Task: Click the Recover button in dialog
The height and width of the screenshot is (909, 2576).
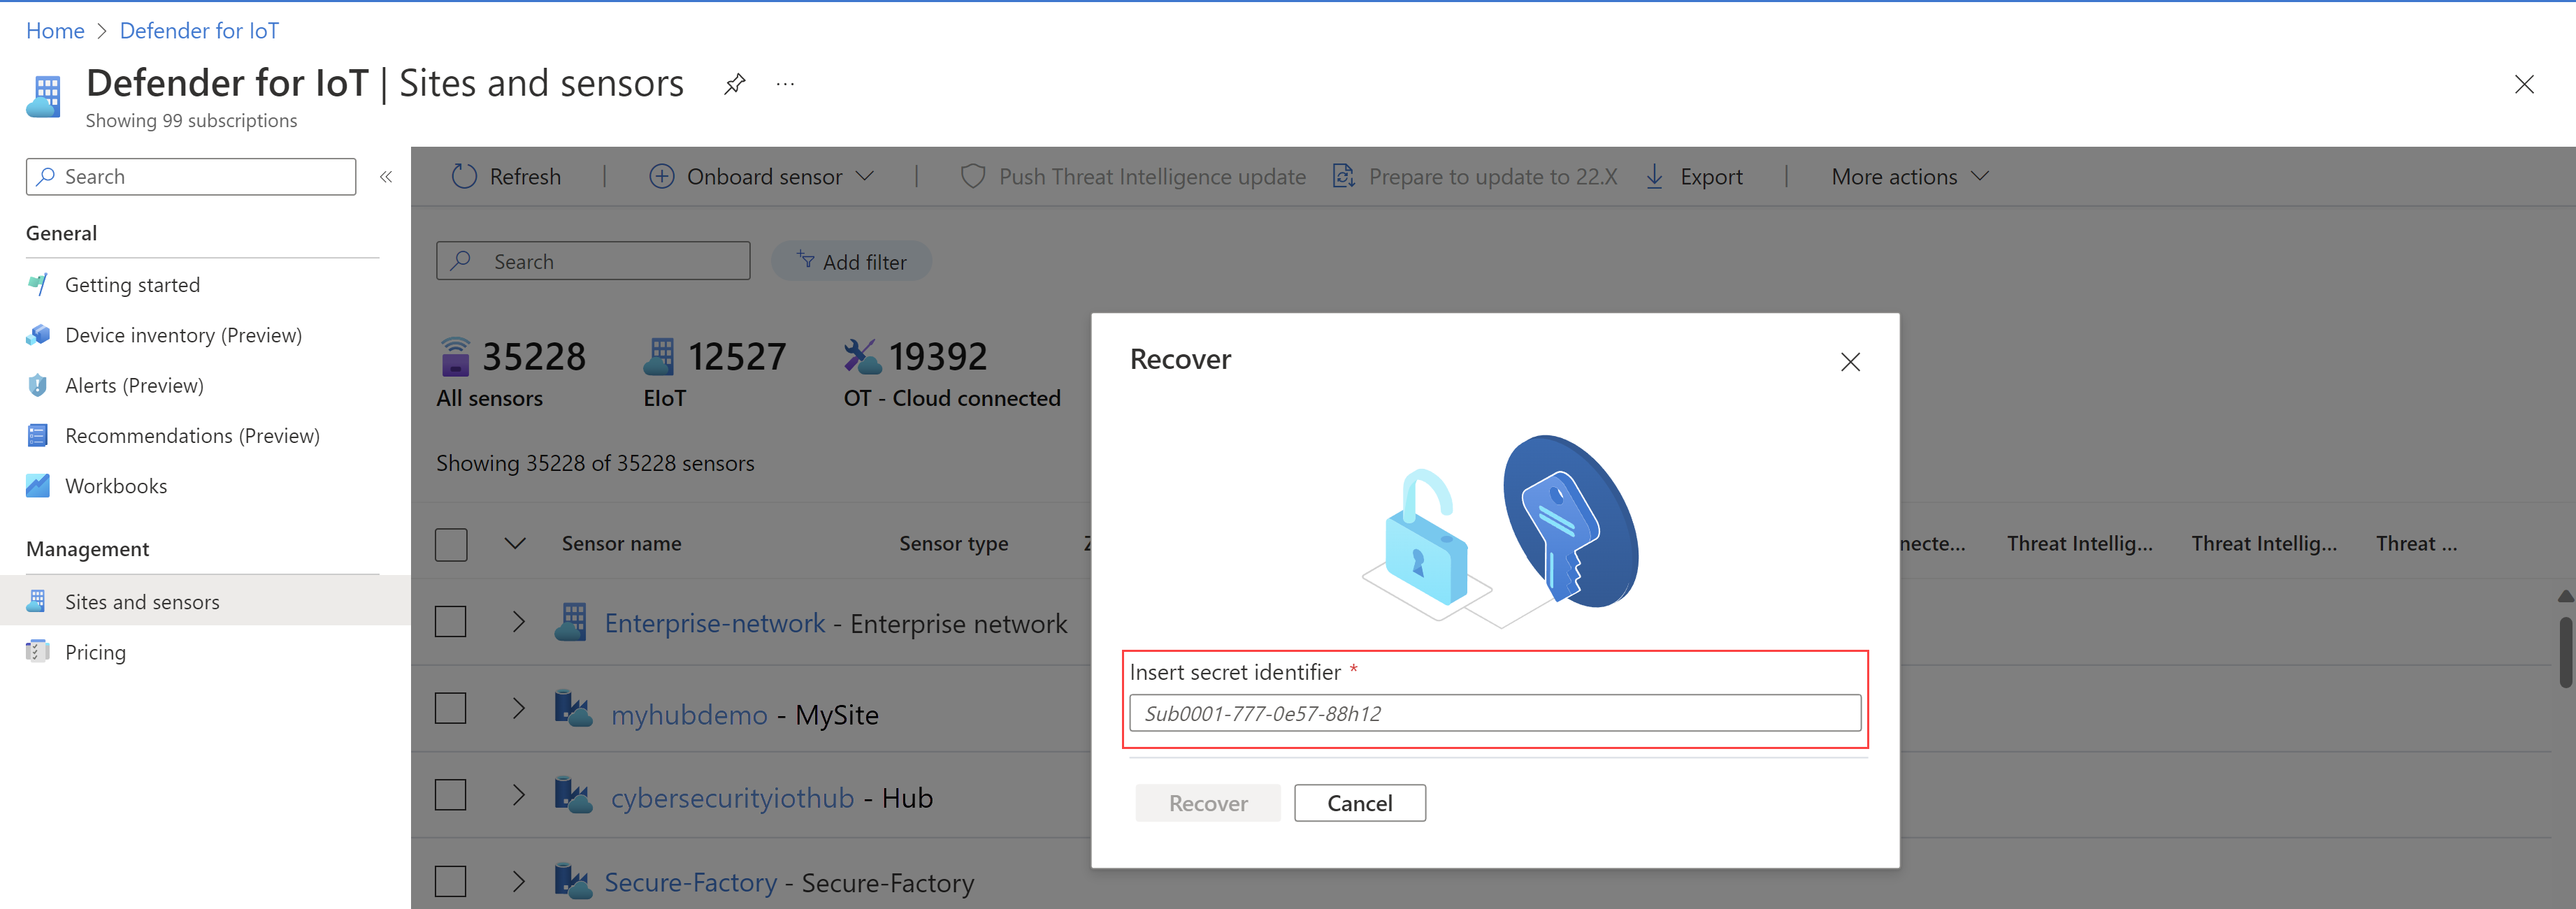Action: (x=1207, y=802)
